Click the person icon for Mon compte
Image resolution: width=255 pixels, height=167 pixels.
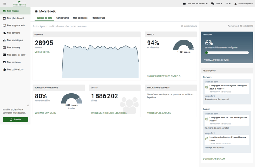[235, 4]
